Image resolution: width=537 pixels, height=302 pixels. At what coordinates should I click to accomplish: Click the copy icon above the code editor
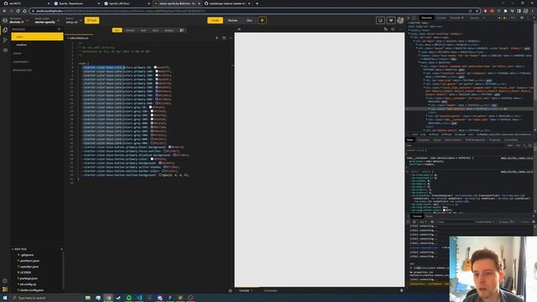(x=224, y=38)
